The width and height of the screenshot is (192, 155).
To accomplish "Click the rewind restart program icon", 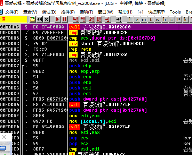I will click(40, 19).
